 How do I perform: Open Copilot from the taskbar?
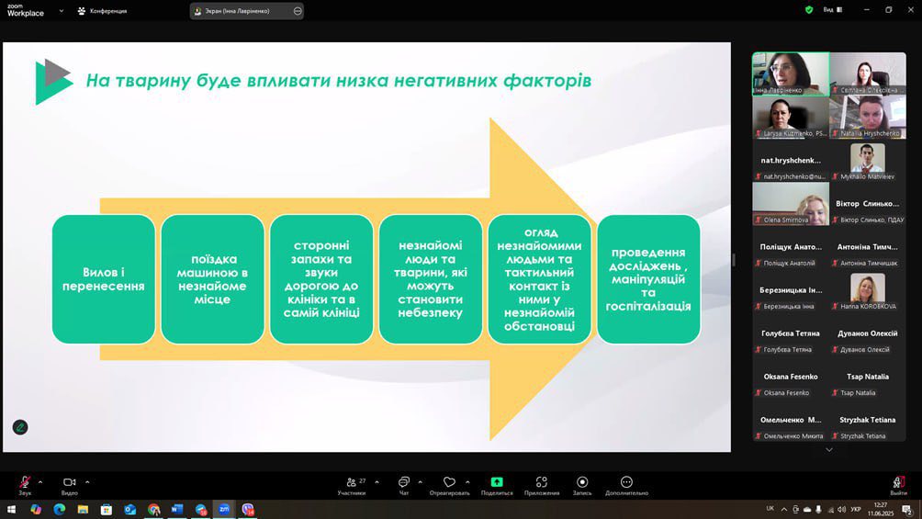(36, 509)
